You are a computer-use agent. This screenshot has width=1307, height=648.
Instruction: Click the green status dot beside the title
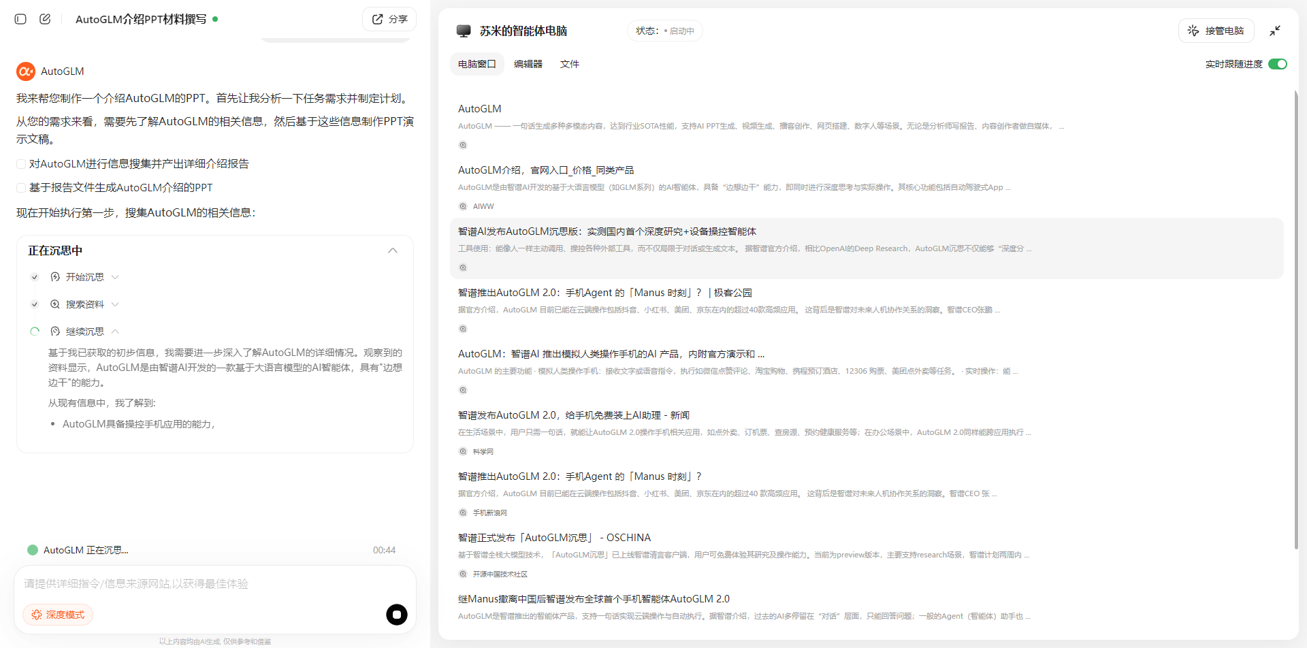pyautogui.click(x=215, y=19)
